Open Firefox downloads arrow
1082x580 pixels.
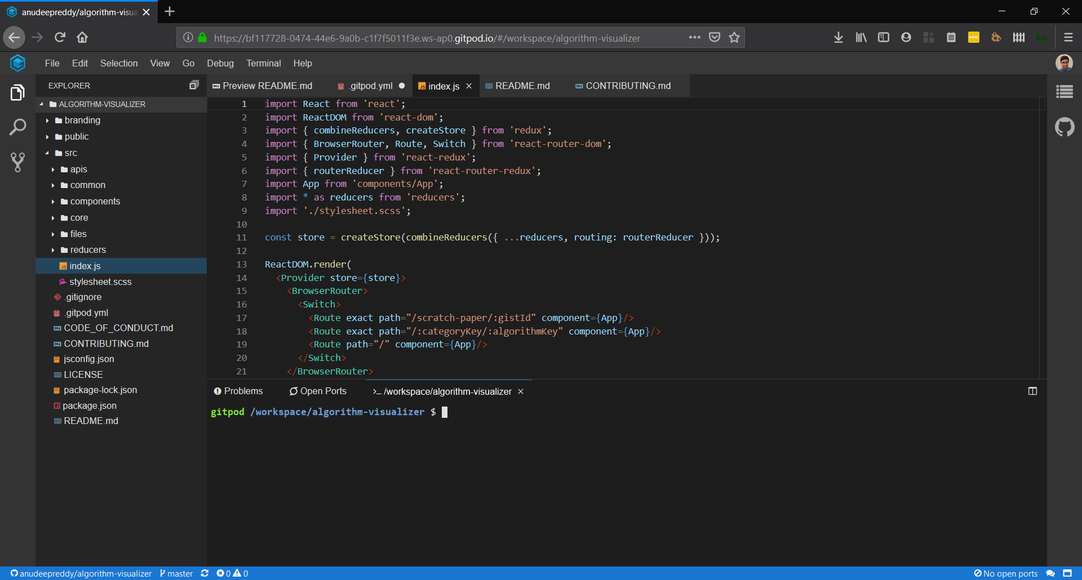click(839, 37)
